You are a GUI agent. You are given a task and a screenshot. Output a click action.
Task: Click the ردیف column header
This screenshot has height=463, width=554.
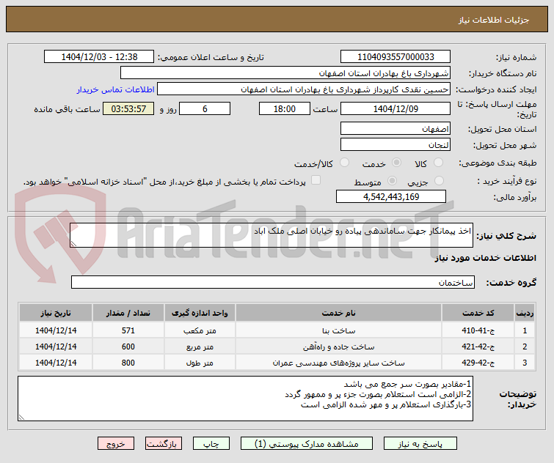(525, 313)
